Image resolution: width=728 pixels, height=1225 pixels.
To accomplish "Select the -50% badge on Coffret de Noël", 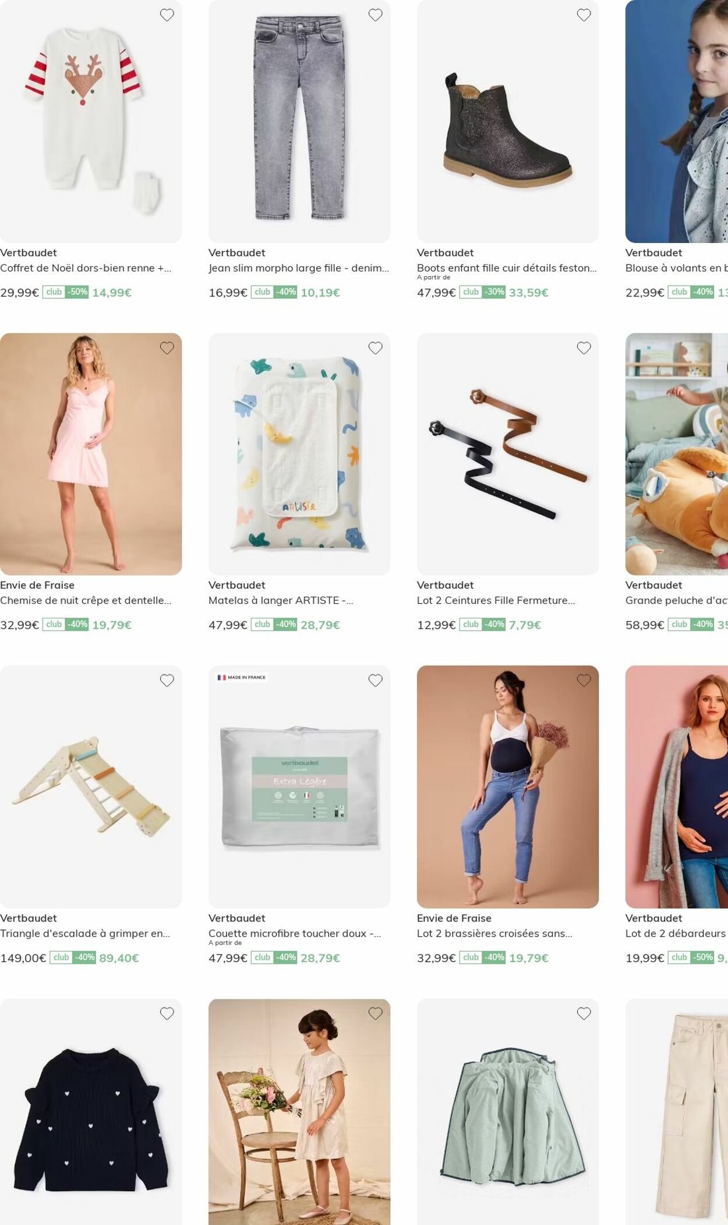I will (x=77, y=292).
